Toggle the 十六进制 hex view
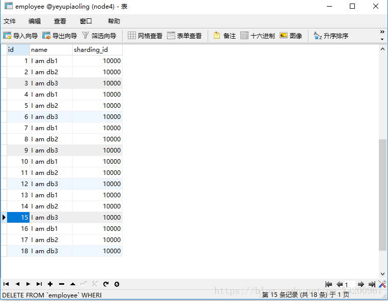 (x=258, y=36)
